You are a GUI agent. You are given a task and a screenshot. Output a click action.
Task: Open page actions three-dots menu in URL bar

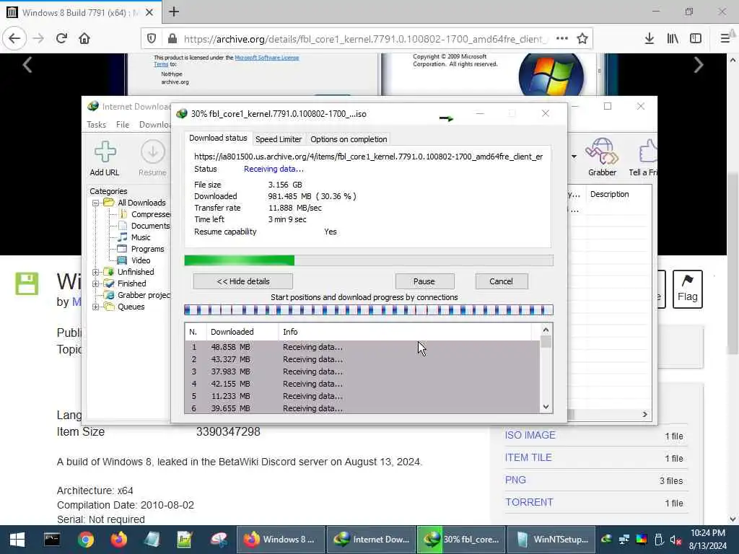point(561,39)
